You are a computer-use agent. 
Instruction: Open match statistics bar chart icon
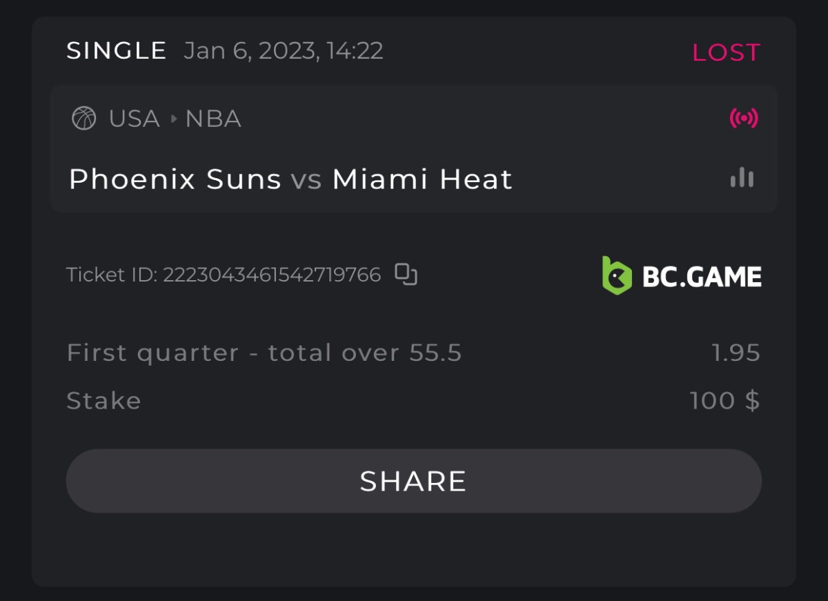point(742,178)
